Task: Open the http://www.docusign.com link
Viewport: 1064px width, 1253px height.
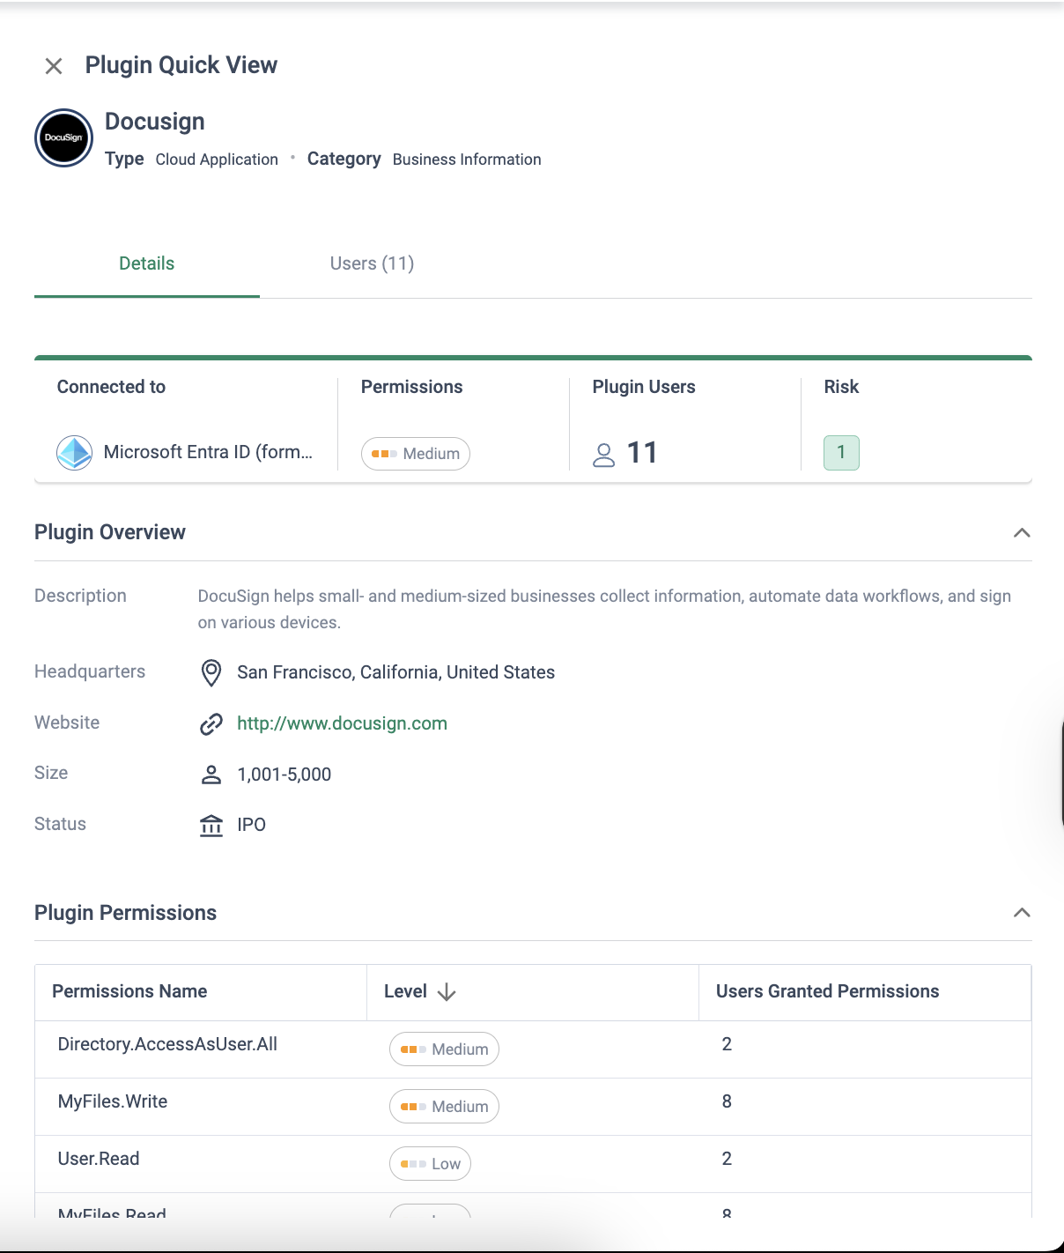Action: point(342,723)
